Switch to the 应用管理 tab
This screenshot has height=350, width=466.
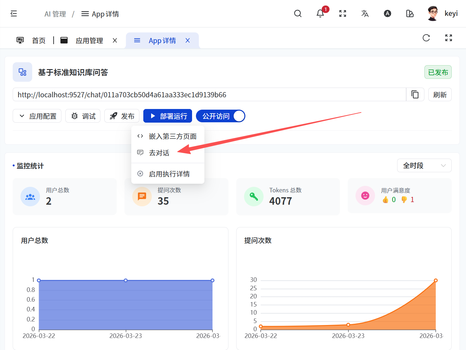tap(89, 41)
